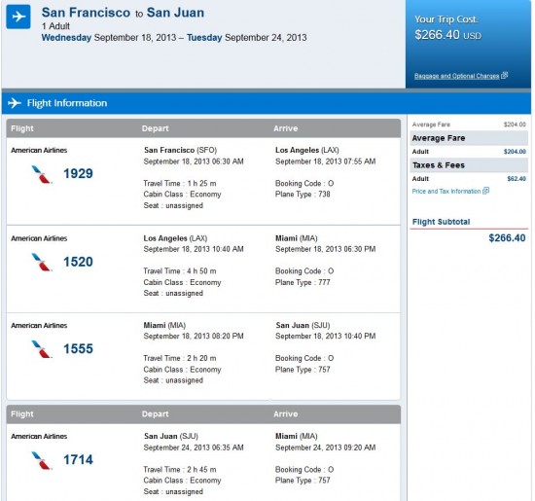Click the Arrive column header in second table
Screen dimensions: 535x501
tap(286, 414)
